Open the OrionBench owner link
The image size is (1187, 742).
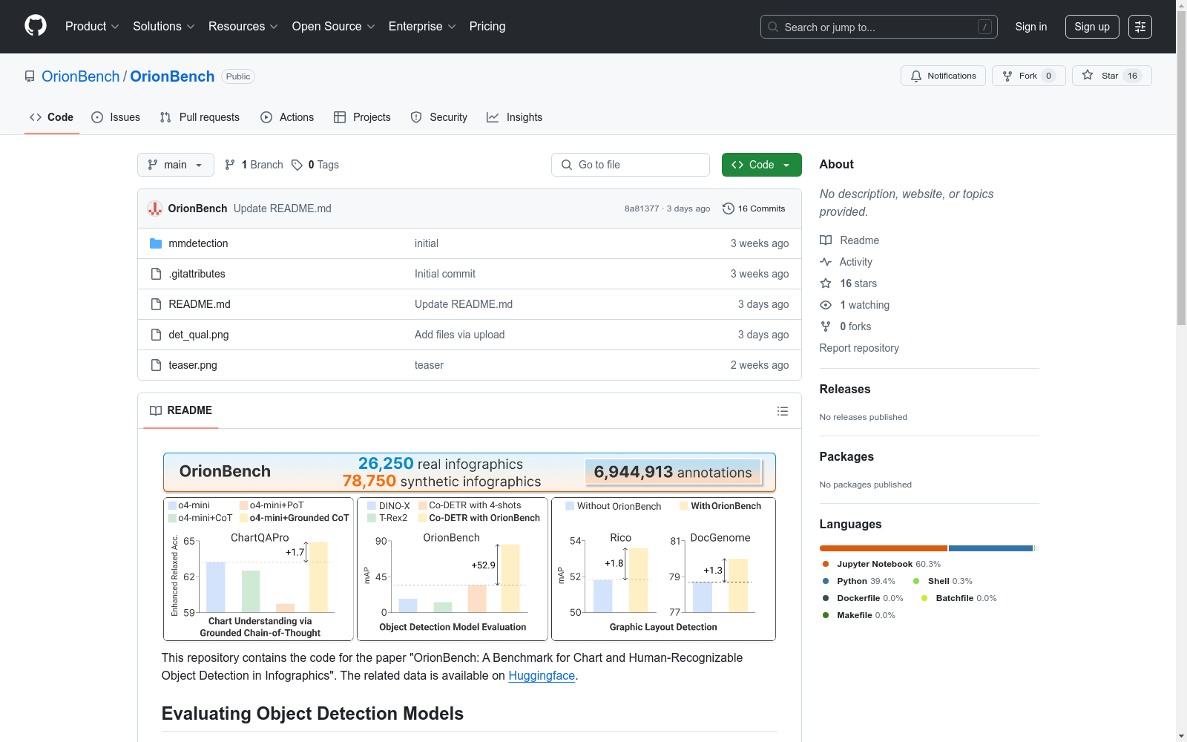click(x=81, y=76)
